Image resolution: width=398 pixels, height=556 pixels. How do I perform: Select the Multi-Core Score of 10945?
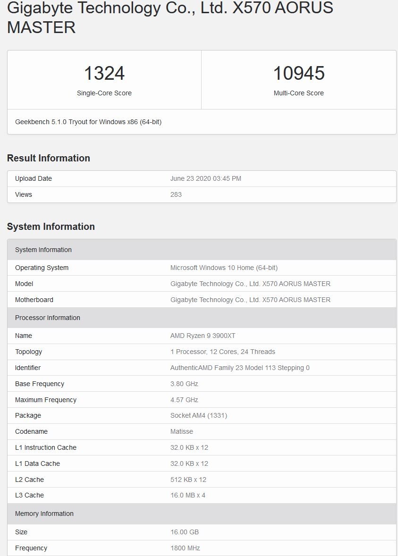pyautogui.click(x=299, y=73)
